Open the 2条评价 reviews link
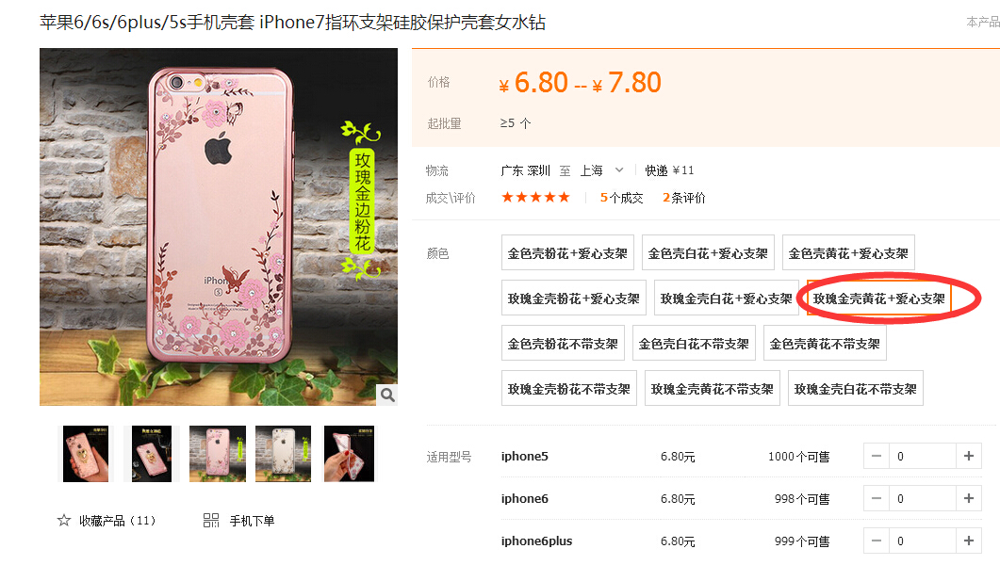 (683, 198)
